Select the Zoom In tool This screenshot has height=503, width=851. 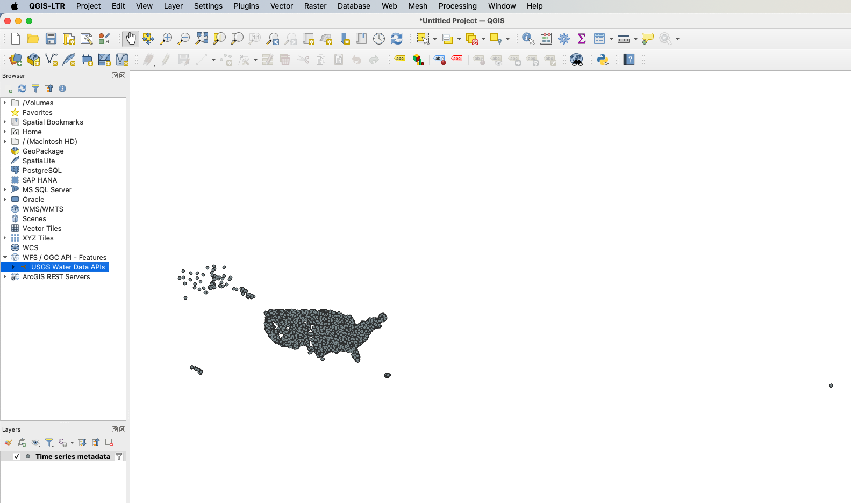point(166,39)
